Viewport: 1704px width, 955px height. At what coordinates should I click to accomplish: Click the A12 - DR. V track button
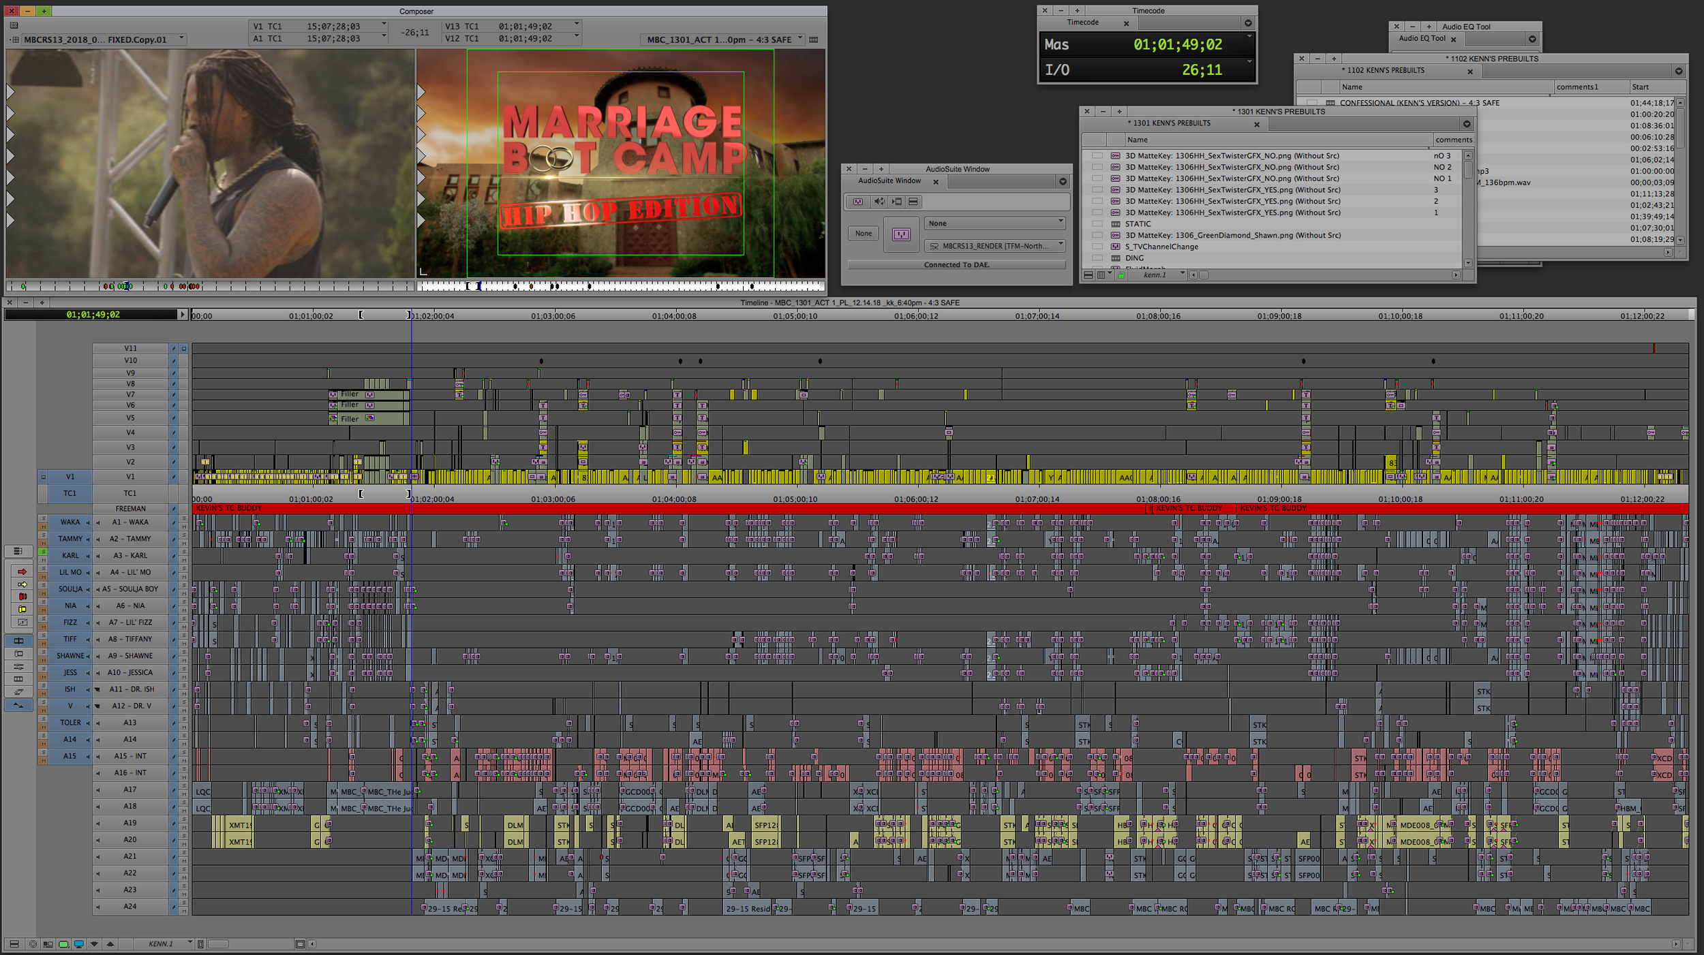tap(132, 706)
